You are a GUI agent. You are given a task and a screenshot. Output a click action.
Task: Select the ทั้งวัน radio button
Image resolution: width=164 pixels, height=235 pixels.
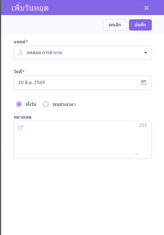pyautogui.click(x=19, y=104)
